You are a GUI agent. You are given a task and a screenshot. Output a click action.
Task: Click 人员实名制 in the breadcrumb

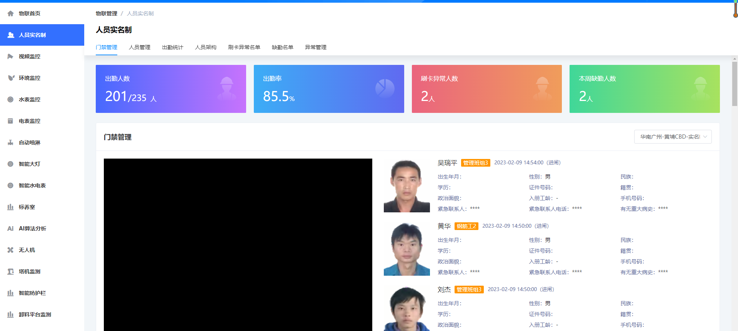[x=140, y=13]
